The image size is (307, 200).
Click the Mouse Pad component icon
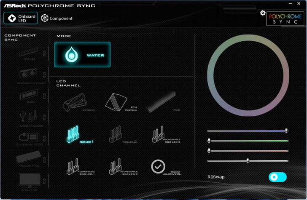[29, 158]
